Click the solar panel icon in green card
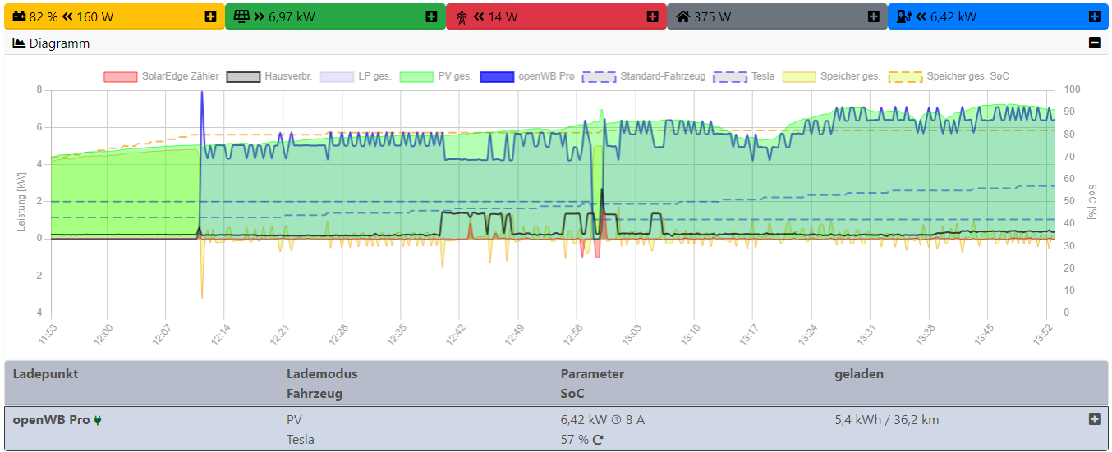 241,16
